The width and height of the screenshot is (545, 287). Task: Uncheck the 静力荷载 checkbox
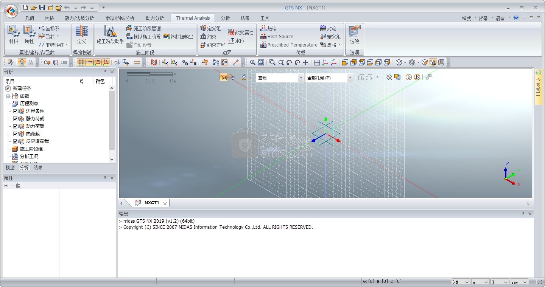[x=15, y=119]
